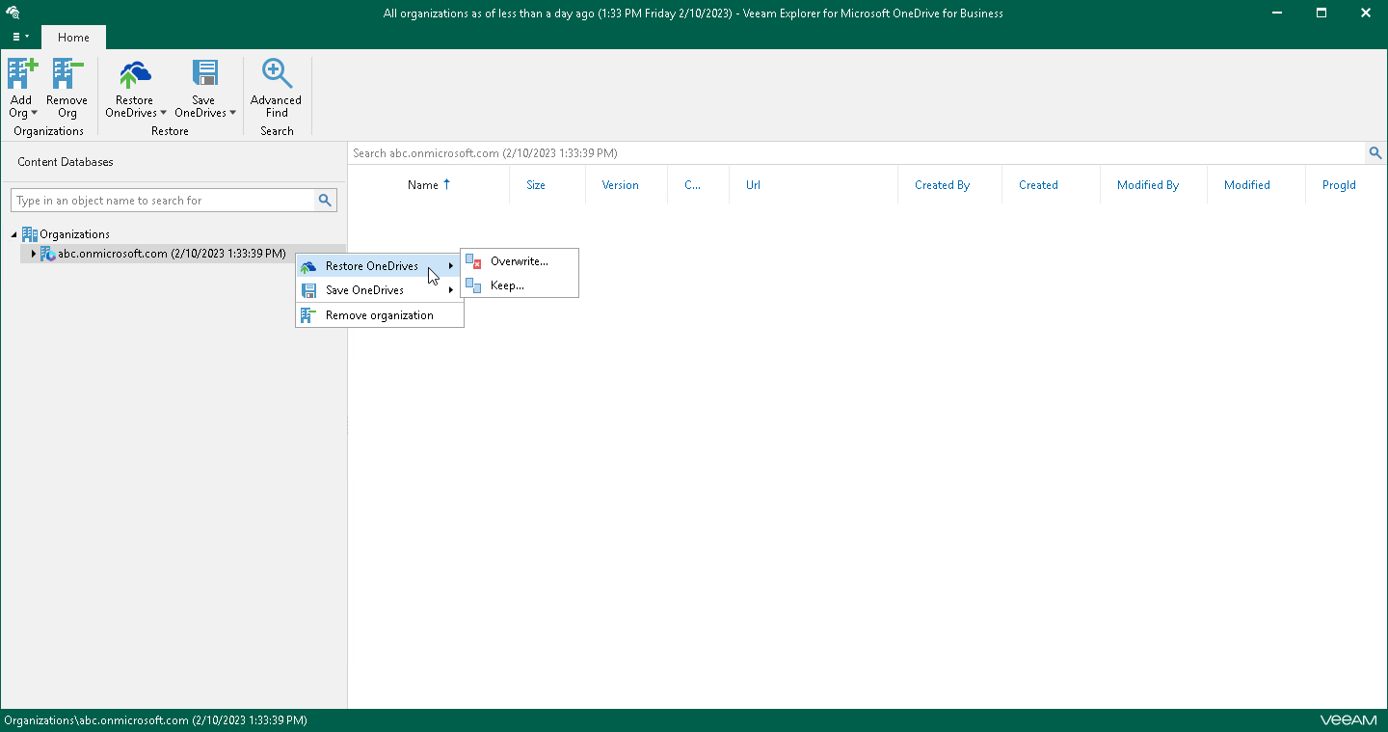Click the Veeam application icon in title bar

[13, 13]
